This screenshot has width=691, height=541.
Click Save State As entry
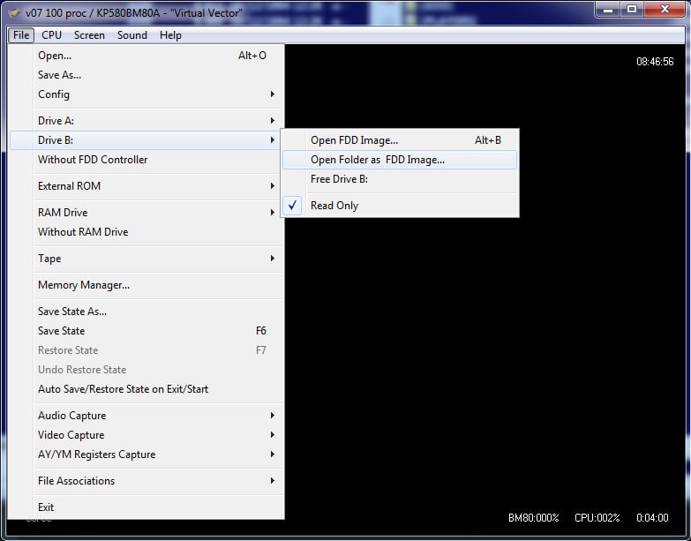click(72, 312)
